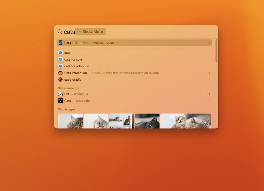Click the Cats Protection charity site icon

tap(61, 73)
